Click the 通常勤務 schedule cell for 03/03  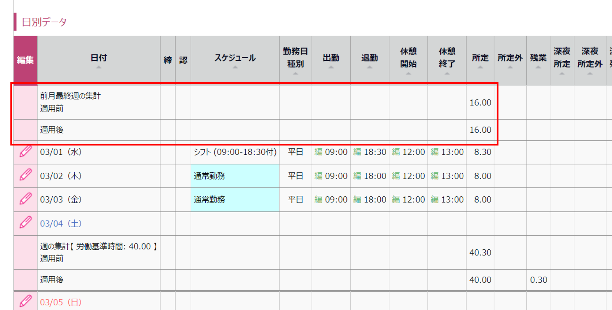click(235, 199)
